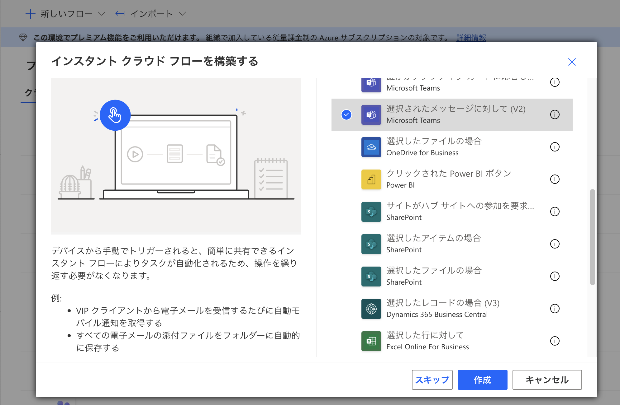Uncheck the selected 選択されたメッセージに対して (V2) radio
This screenshot has height=405, width=620.
click(x=346, y=115)
